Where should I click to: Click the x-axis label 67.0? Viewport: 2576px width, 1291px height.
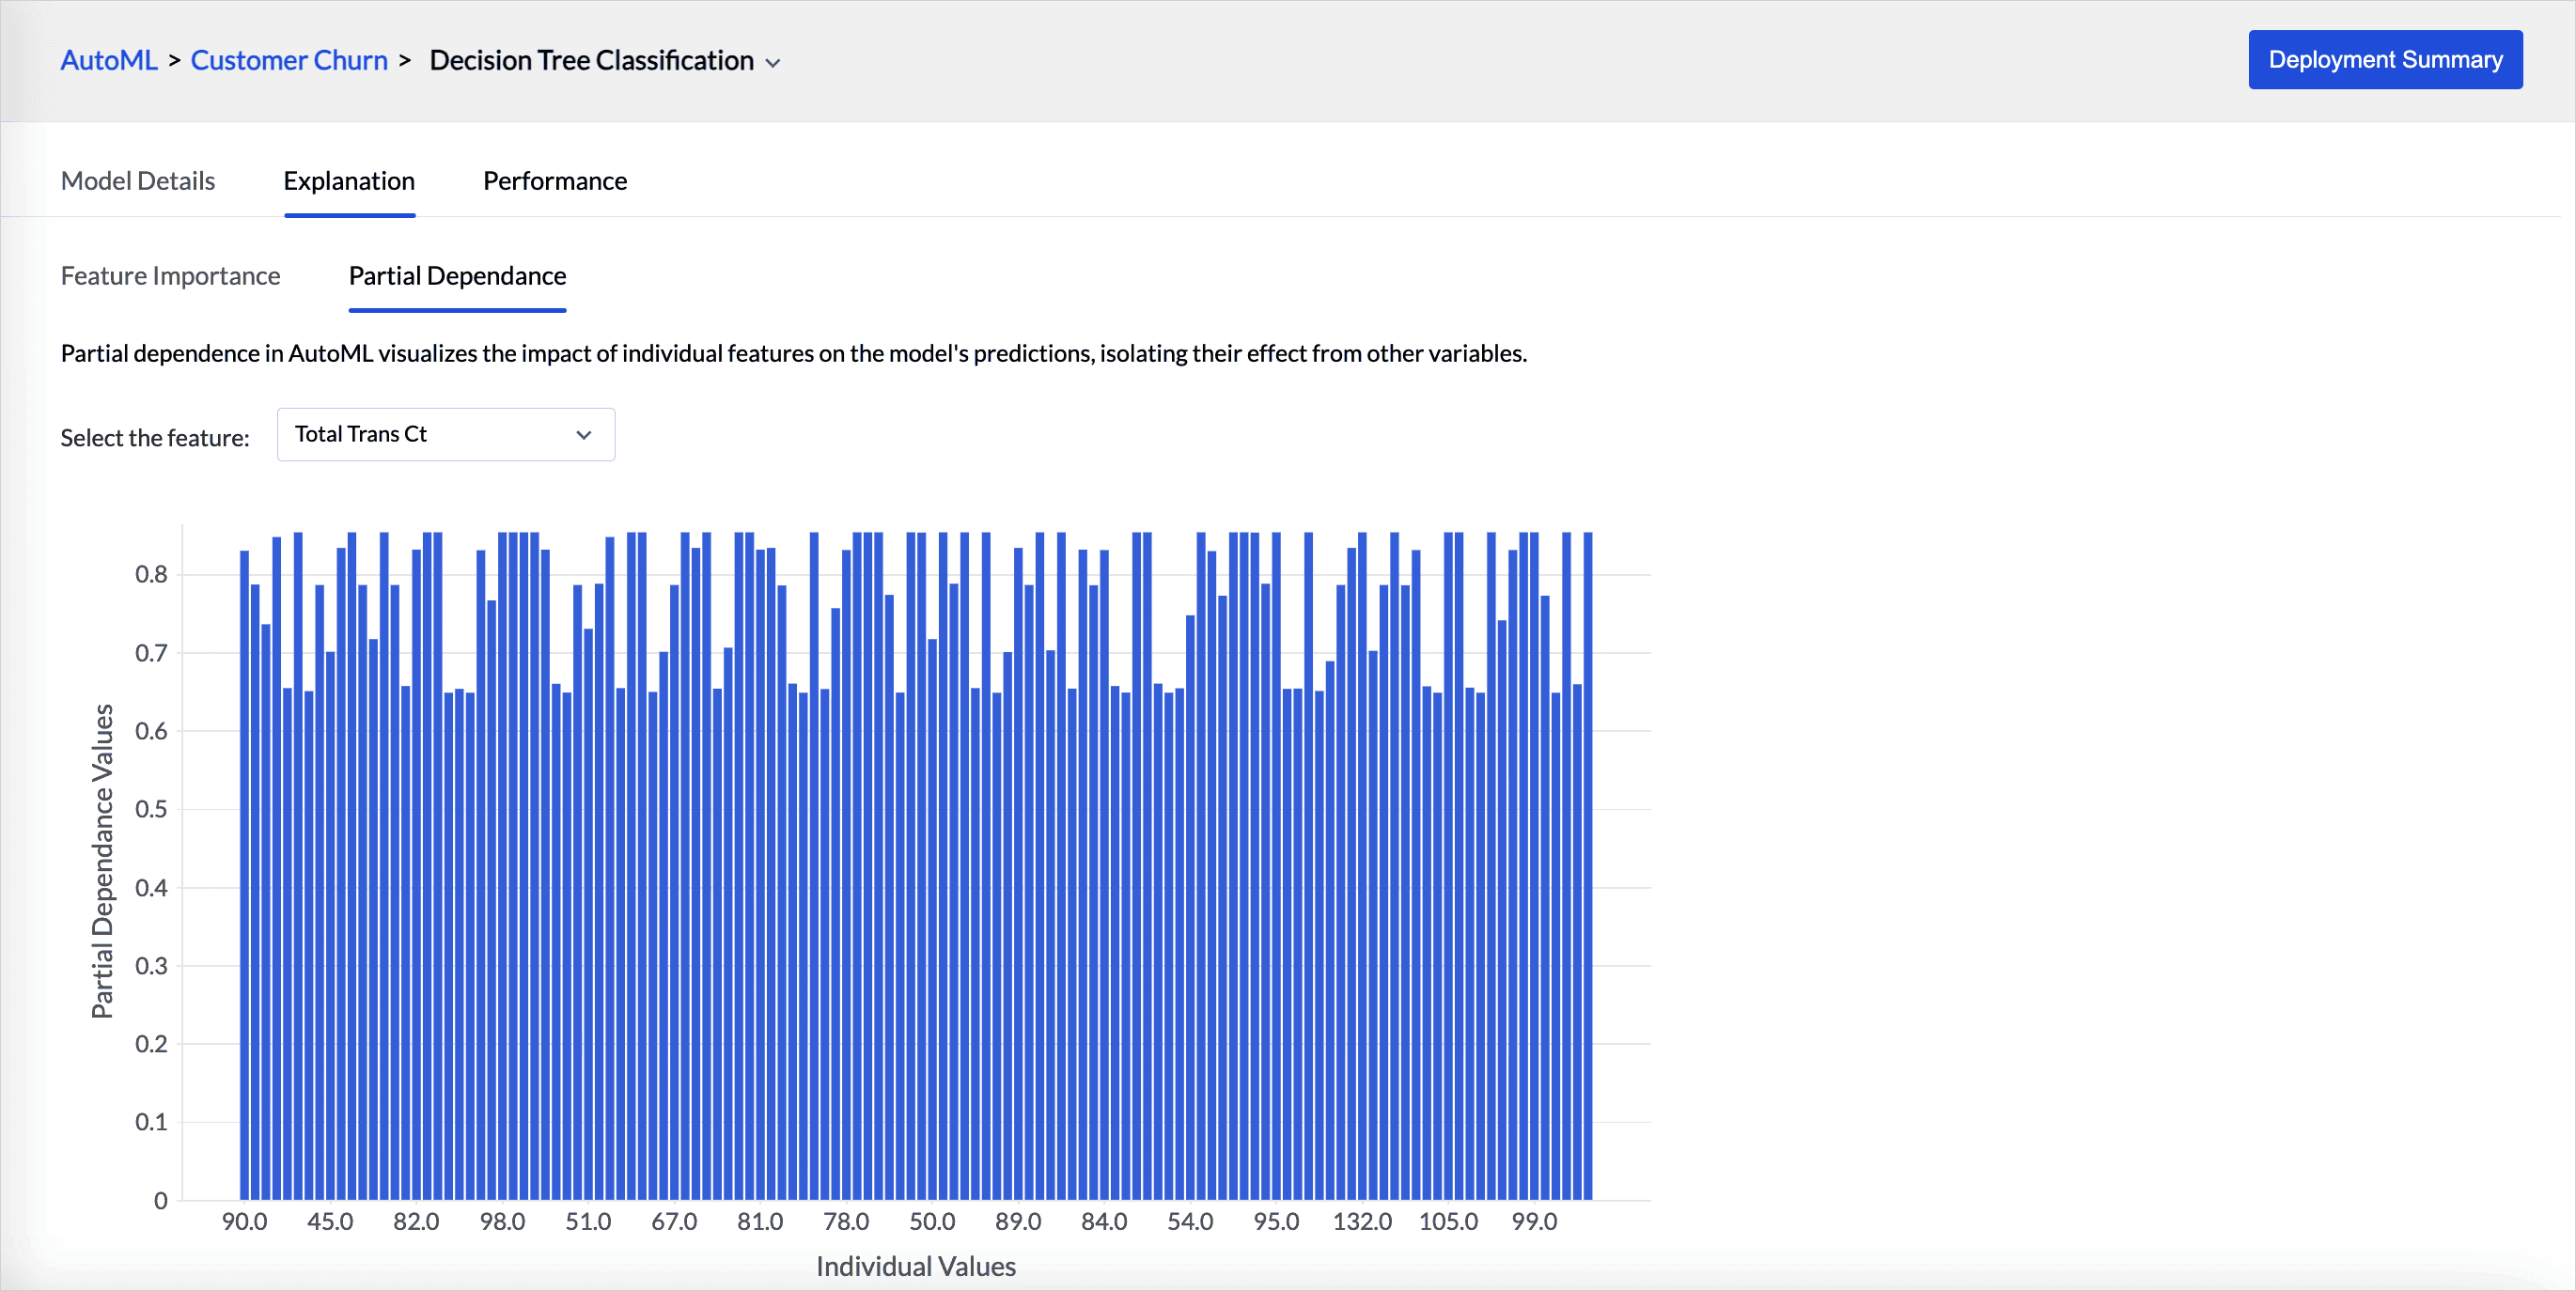coord(674,1222)
